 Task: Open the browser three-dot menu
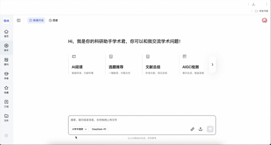267,4
